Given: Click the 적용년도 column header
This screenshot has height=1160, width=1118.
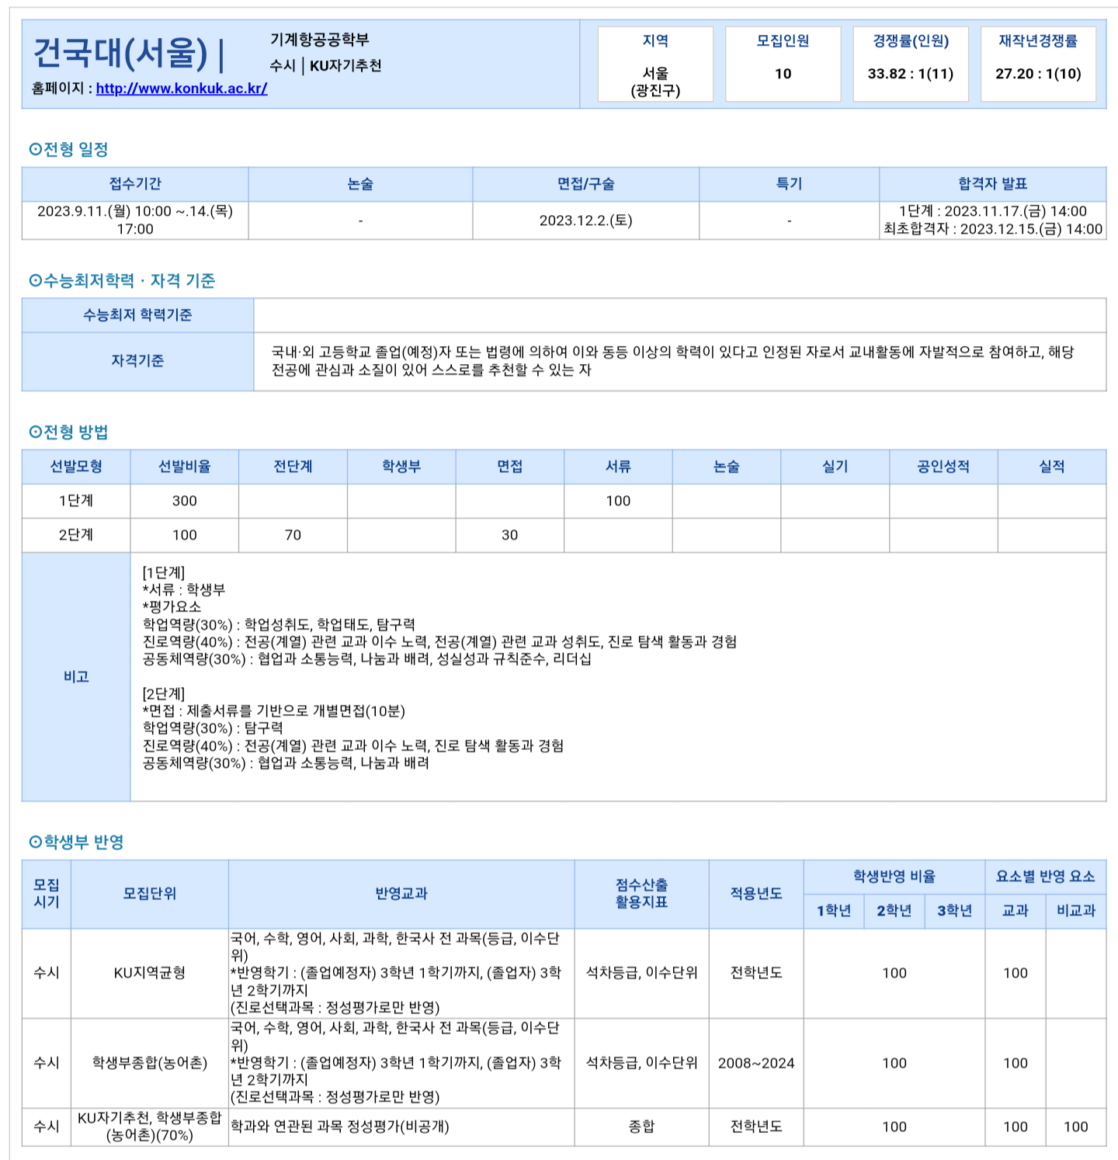Looking at the screenshot, I should tap(756, 894).
